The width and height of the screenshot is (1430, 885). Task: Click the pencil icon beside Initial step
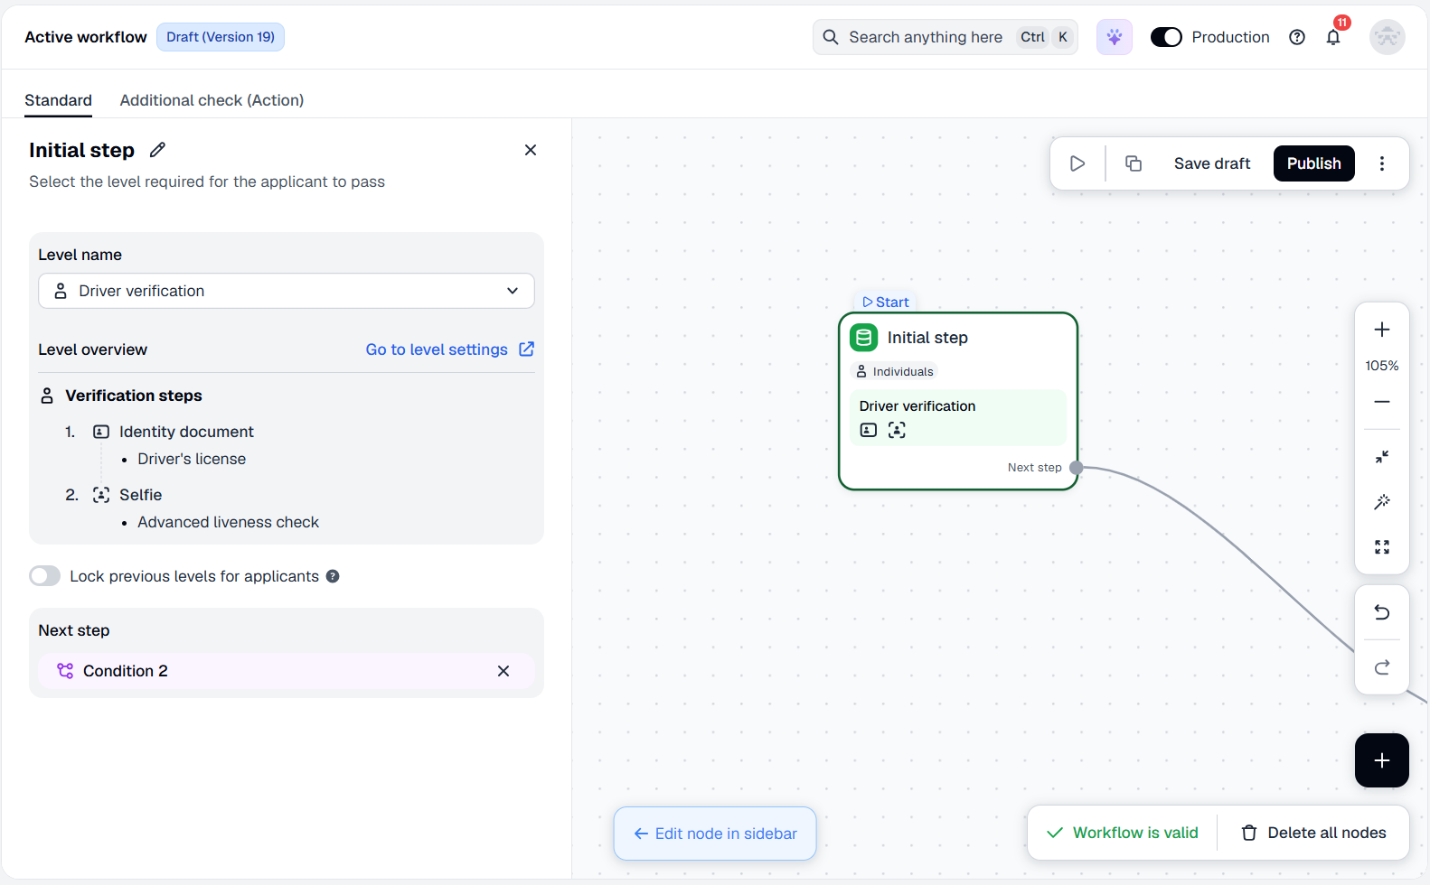pos(157,150)
